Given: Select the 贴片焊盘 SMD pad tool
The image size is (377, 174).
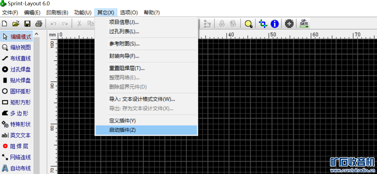Looking at the screenshot, I should (17, 81).
